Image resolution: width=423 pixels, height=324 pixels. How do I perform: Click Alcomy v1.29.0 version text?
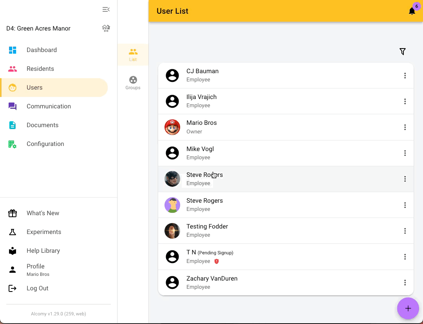58,314
